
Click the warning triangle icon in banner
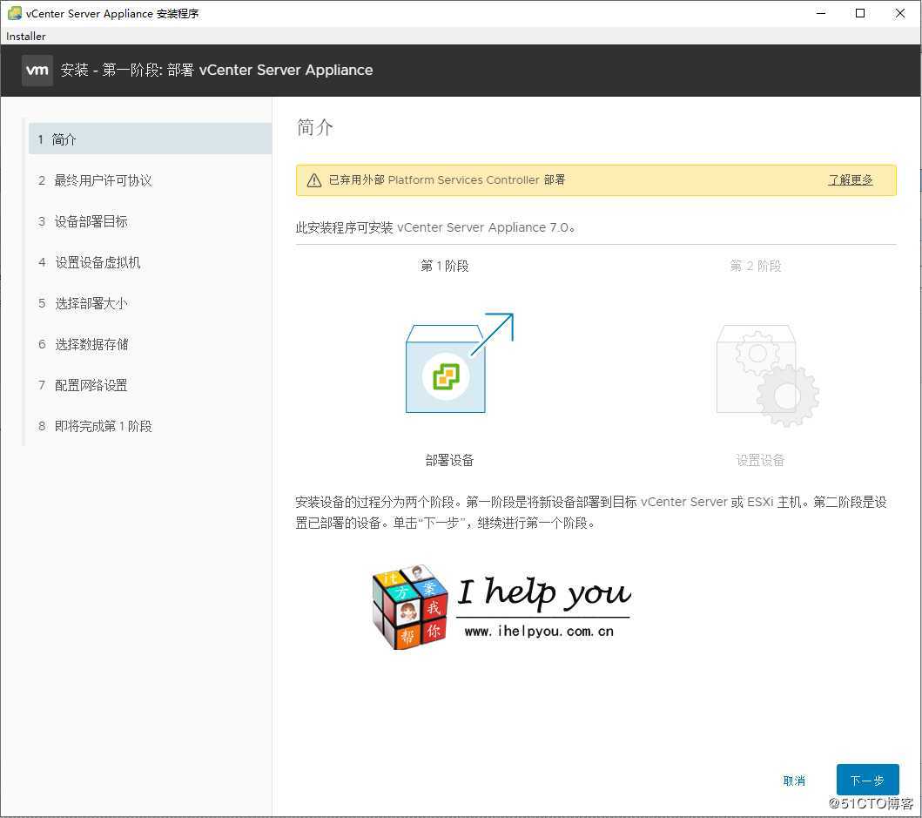pos(314,180)
